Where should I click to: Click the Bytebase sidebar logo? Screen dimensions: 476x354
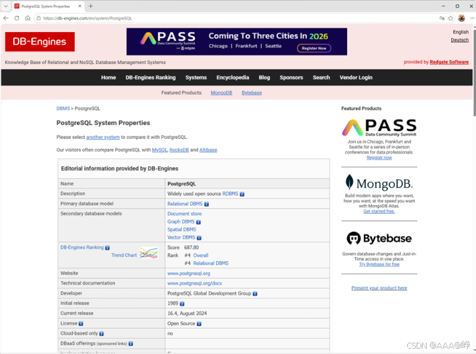click(x=379, y=238)
